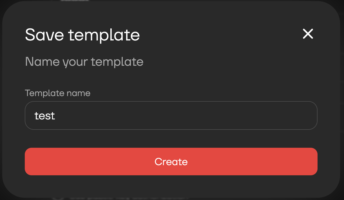Click the "Name your template" subtitle
The image size is (344, 200).
(x=84, y=62)
